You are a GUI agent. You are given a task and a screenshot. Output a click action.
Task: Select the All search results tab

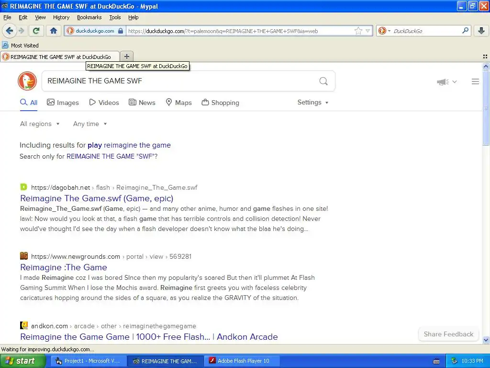click(29, 103)
